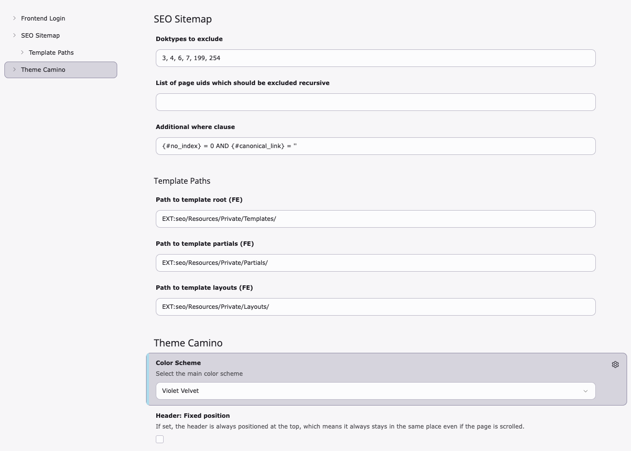This screenshot has height=451, width=631.
Task: Click the Additional where clause field
Action: (375, 146)
